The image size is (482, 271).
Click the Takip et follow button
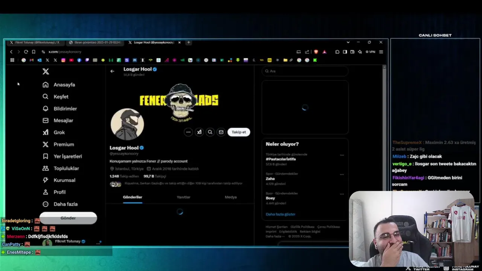239,132
